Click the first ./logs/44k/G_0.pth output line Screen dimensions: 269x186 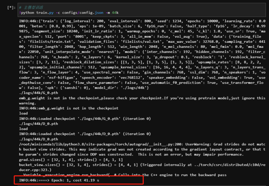[x=39, y=93]
